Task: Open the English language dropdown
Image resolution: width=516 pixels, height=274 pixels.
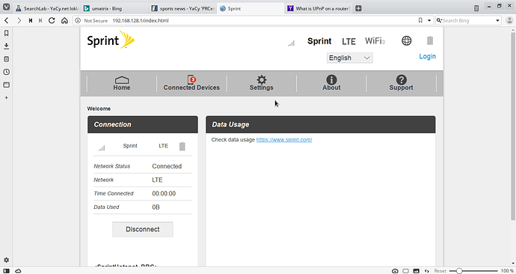Action: click(x=349, y=58)
